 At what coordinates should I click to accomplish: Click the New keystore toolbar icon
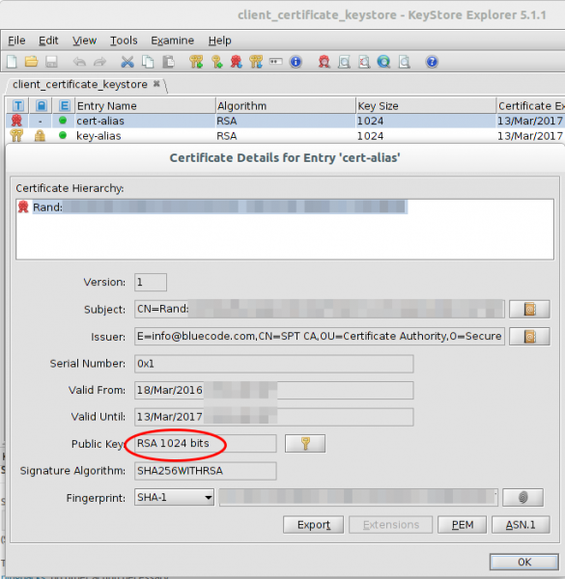click(12, 62)
